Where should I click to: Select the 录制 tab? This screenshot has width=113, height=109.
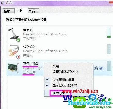click(x=21, y=11)
